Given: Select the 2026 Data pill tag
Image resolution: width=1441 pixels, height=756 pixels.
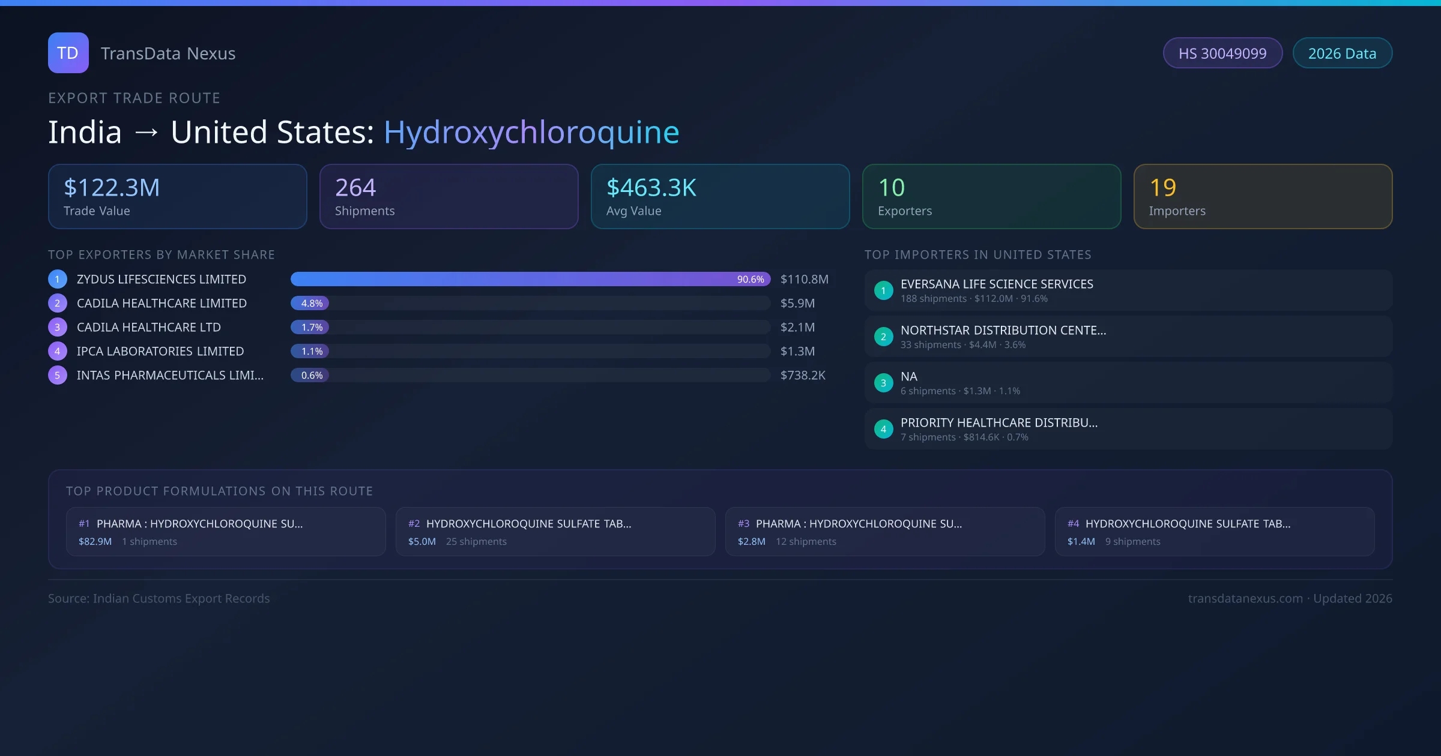Looking at the screenshot, I should tap(1342, 53).
